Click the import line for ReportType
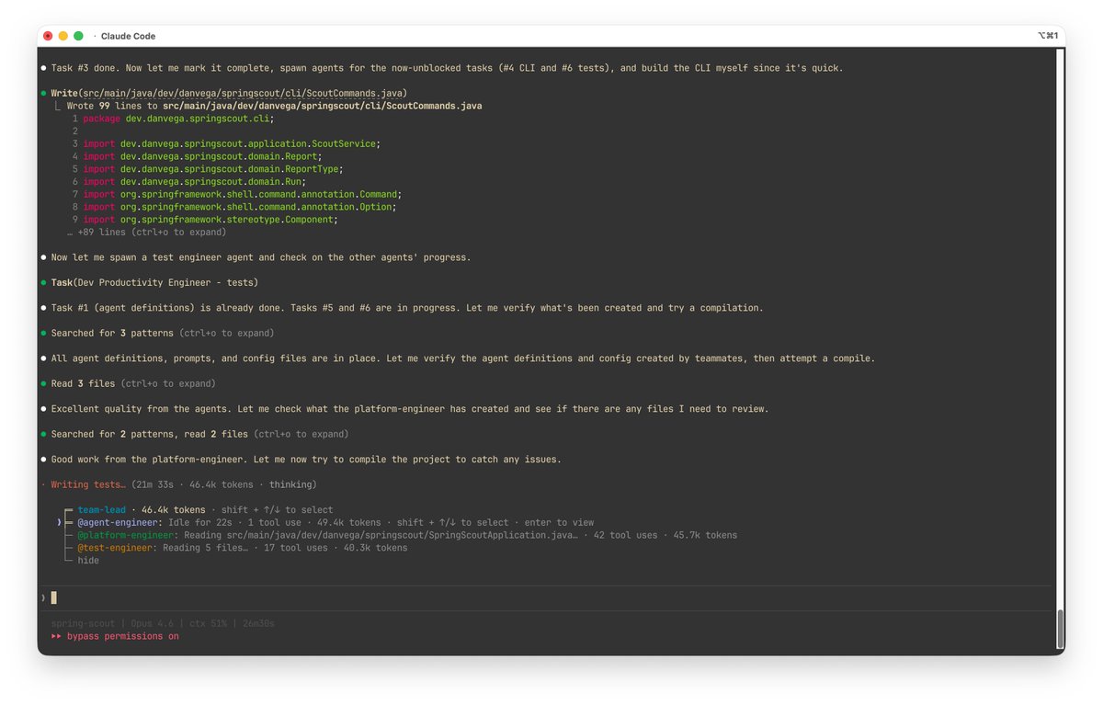Screen dimensions: 1103x705 pos(212,169)
